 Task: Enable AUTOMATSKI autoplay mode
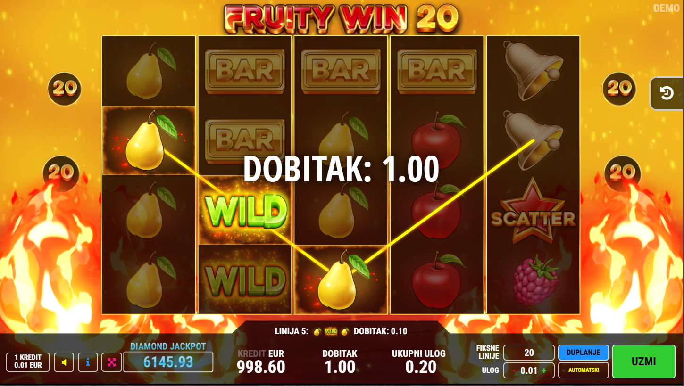(x=584, y=370)
